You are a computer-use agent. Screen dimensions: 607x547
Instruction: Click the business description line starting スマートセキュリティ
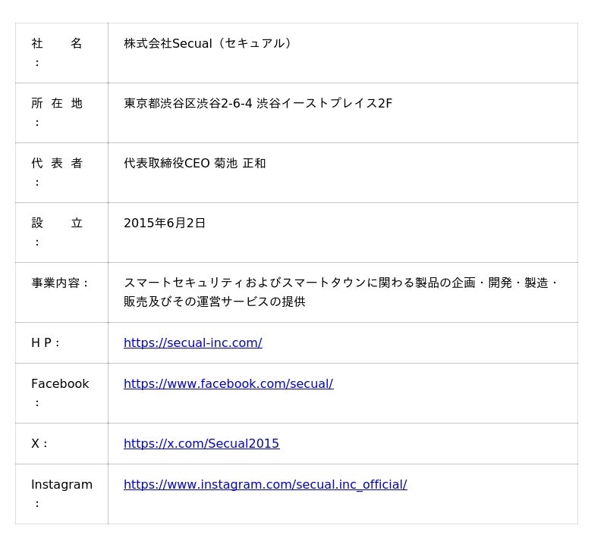click(x=341, y=283)
